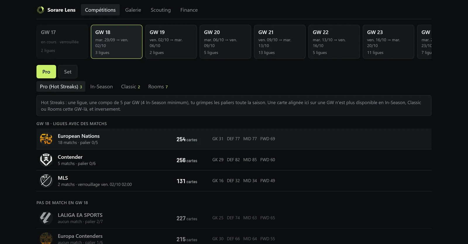468x244 pixels.
Task: Click the Hot Streaks explanation info box
Action: point(234,105)
